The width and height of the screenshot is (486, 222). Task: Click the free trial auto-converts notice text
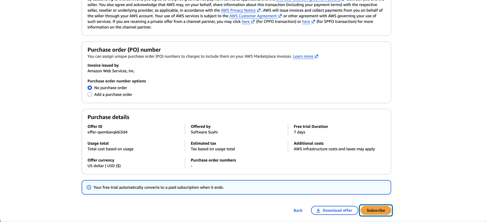[159, 187]
